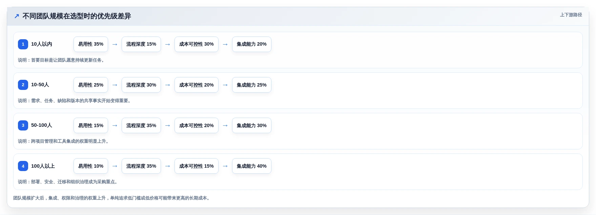
Task: Click the 10-50人 row label
Action: coord(40,85)
